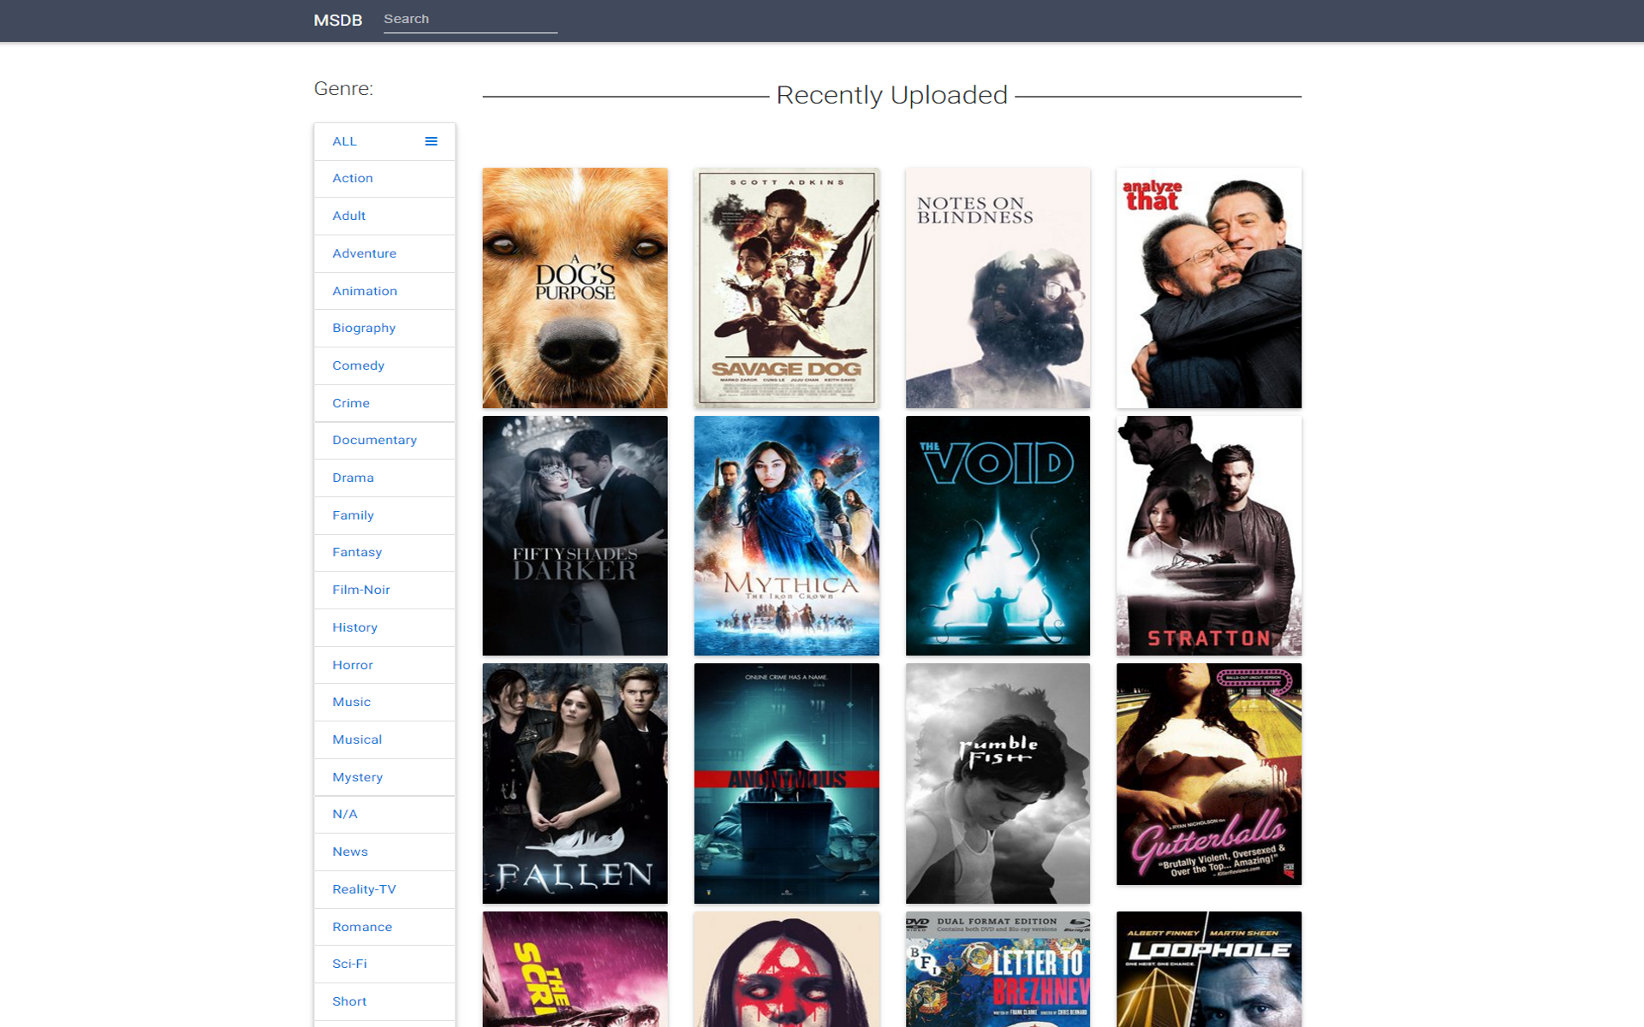Screen dimensions: 1644x1027
Task: Open the Analyze That poster
Action: (x=1209, y=288)
